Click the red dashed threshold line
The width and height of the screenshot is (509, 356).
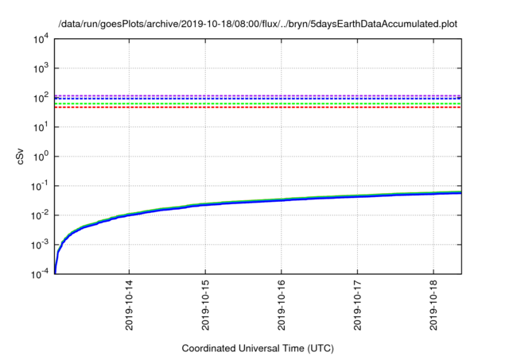coord(258,107)
